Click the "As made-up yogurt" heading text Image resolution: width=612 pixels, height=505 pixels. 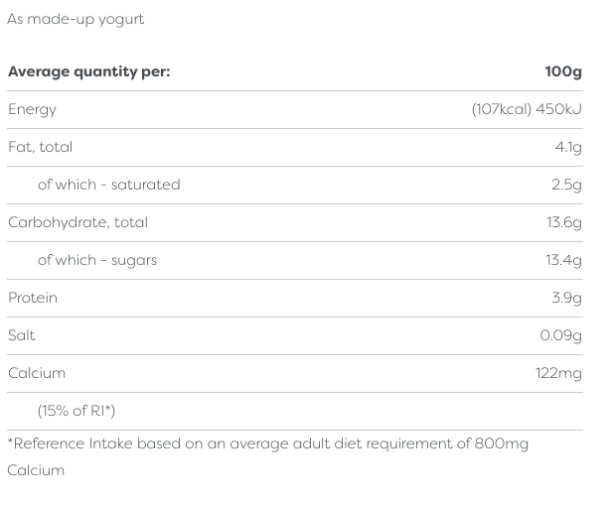click(76, 19)
